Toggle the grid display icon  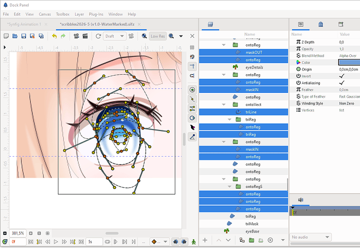point(192,48)
